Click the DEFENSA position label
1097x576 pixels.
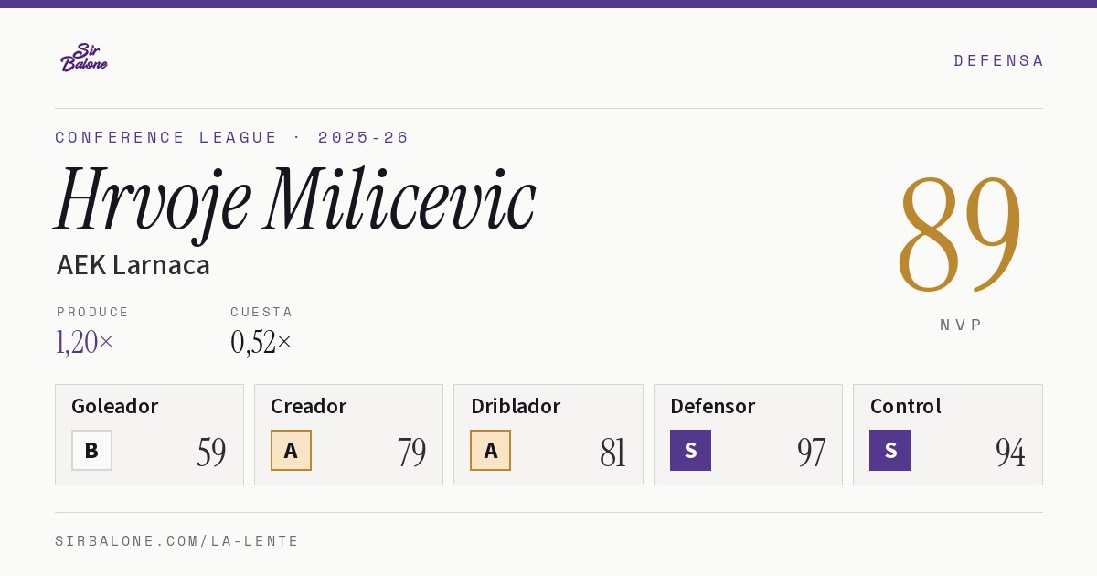click(998, 60)
